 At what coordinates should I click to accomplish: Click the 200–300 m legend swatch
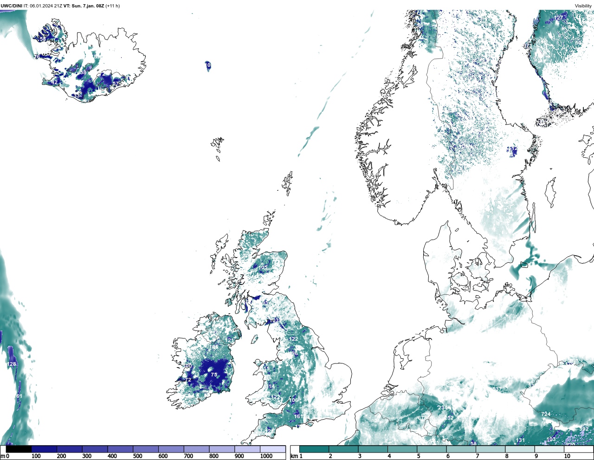pos(70,449)
